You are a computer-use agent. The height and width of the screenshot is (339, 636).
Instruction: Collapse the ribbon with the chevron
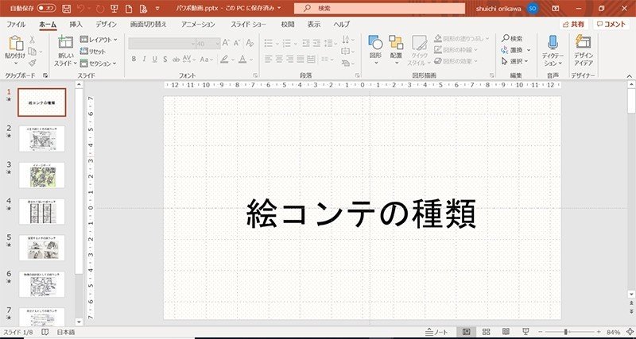629,75
